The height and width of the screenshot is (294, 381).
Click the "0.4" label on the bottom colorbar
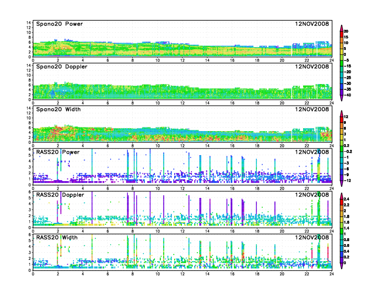346,251
